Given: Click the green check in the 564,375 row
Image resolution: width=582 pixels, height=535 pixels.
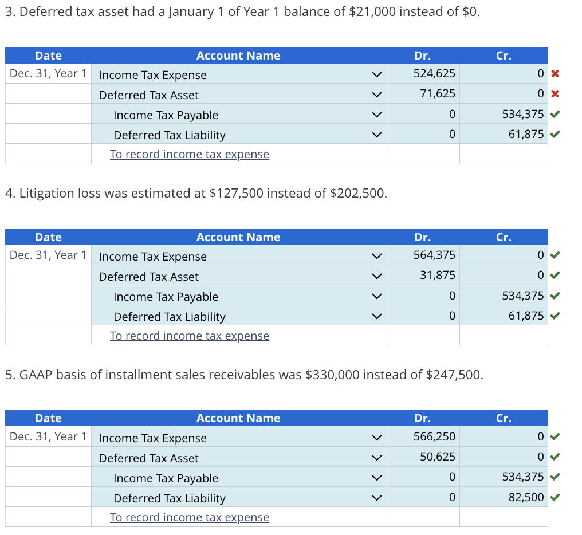Looking at the screenshot, I should point(554,255).
